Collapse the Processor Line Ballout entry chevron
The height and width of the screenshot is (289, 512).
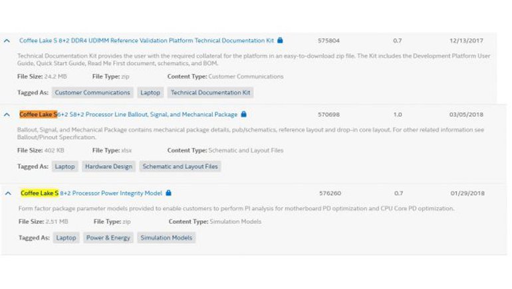point(7,115)
